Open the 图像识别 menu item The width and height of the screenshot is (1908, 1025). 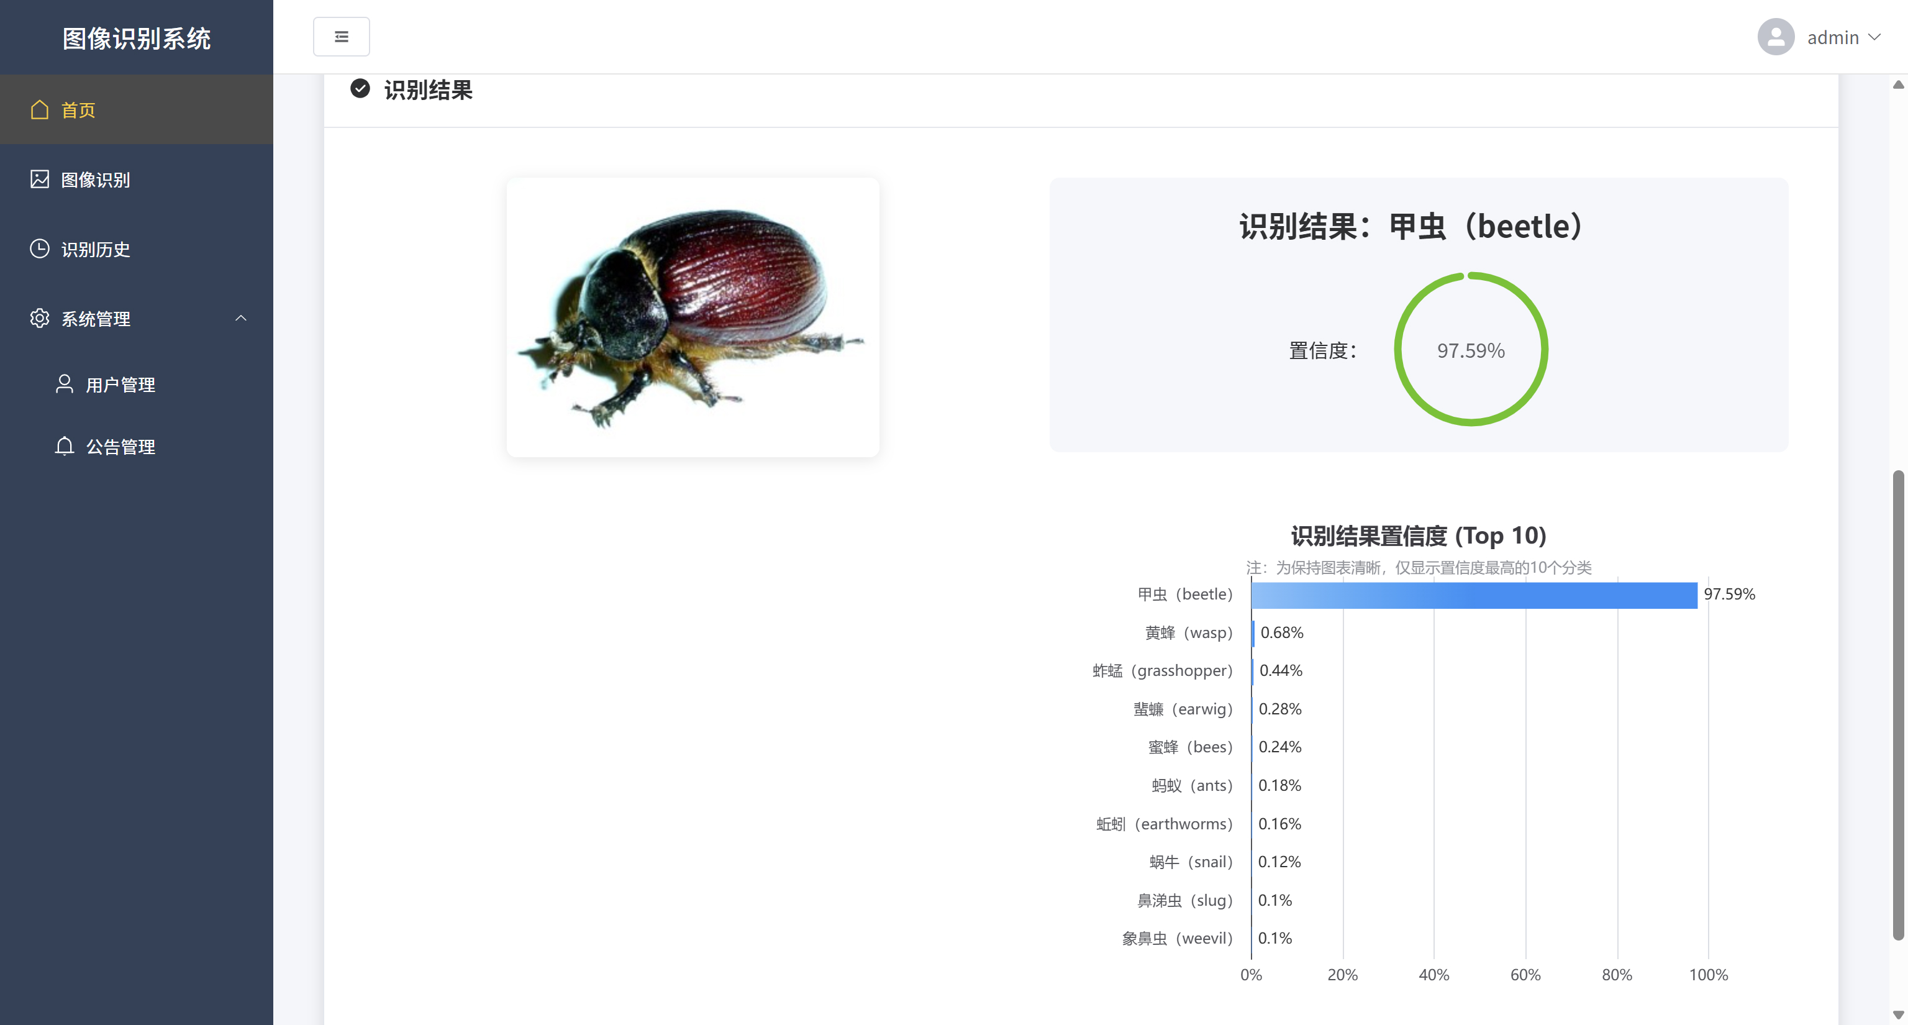[96, 180]
